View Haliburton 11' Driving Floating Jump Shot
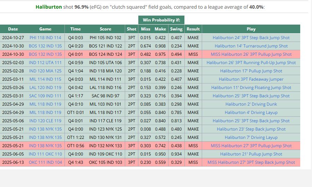This screenshot has width=312, height=187. (x=251, y=88)
